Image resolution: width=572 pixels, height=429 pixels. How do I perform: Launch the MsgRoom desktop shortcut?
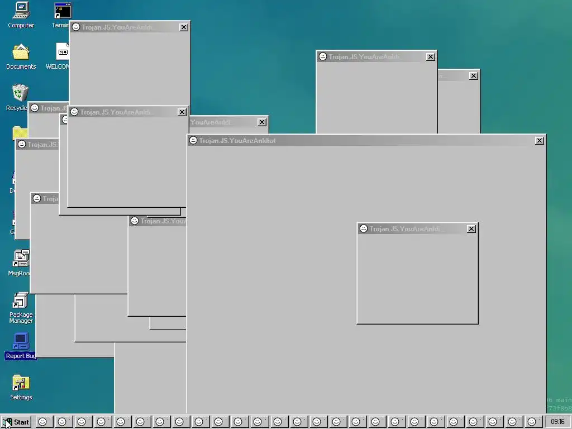[x=20, y=263]
